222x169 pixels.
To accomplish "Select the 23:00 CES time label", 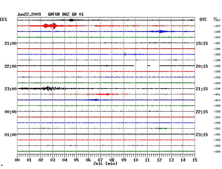I will (11, 89).
